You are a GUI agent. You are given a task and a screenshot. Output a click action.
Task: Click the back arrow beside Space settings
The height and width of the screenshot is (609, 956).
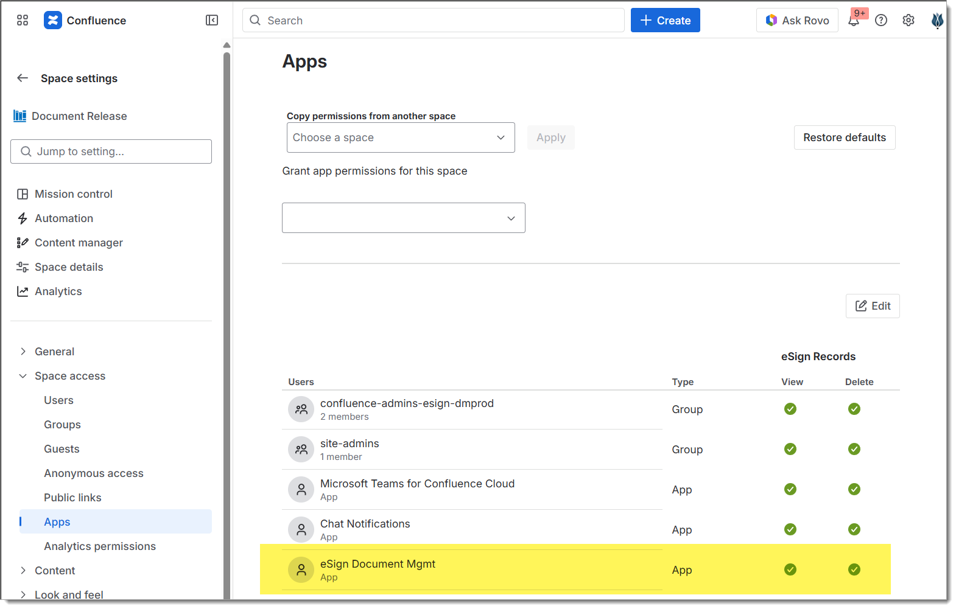23,78
